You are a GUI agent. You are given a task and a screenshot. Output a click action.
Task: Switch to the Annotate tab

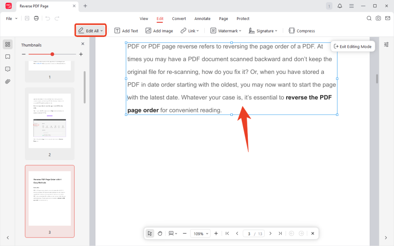pos(202,18)
